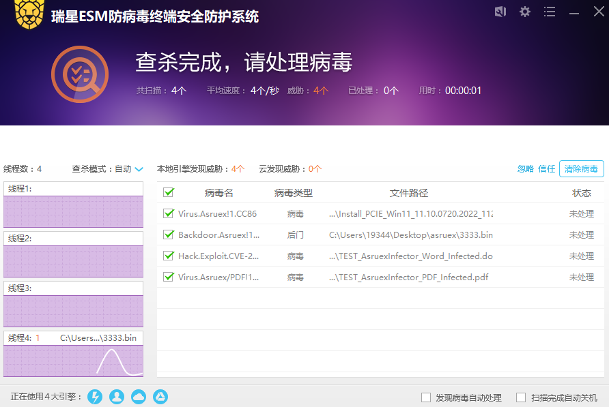Image resolution: width=609 pixels, height=407 pixels.
Task: Click the 正在使用4大引擎 label
Action: pyautogui.click(x=46, y=397)
